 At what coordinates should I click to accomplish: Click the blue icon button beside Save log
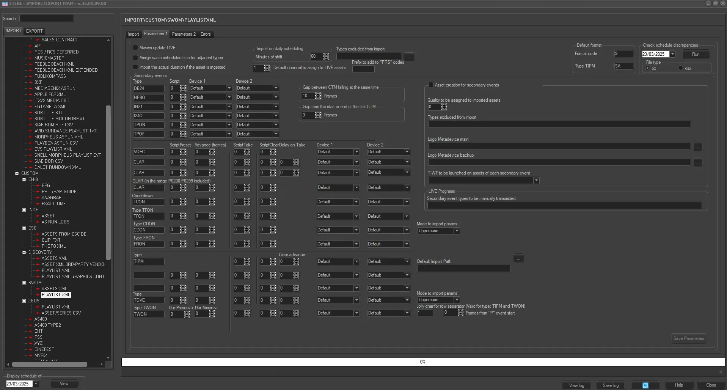645,385
